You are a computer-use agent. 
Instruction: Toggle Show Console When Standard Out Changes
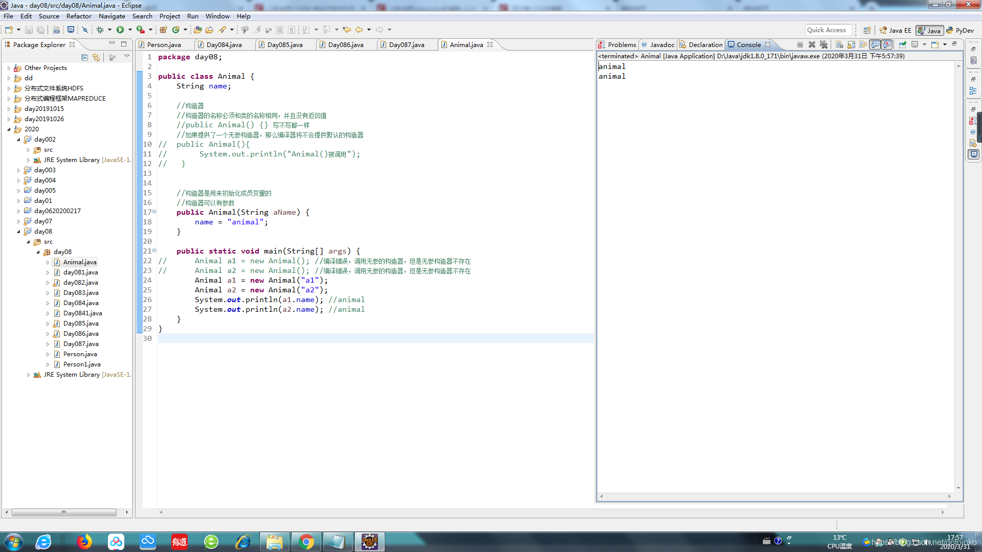click(875, 44)
